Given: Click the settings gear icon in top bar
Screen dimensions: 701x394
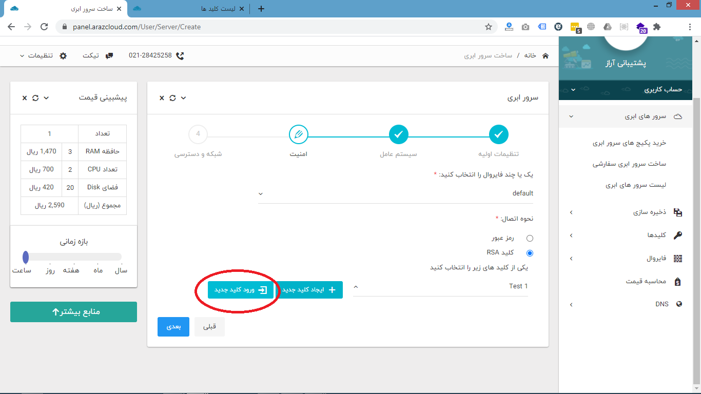Looking at the screenshot, I should click(x=63, y=55).
